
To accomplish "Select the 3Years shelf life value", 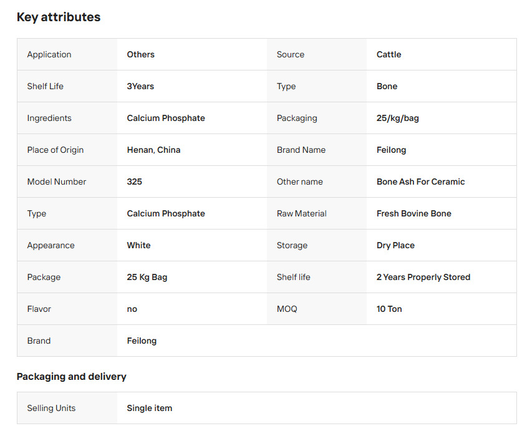I will [x=140, y=86].
